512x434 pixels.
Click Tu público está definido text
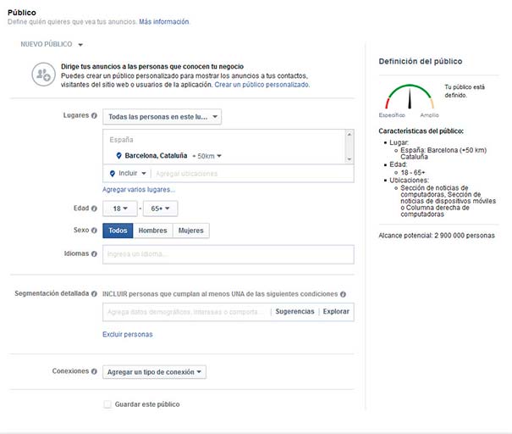point(465,92)
